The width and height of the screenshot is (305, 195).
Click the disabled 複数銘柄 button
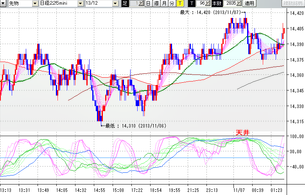click(293, 4)
